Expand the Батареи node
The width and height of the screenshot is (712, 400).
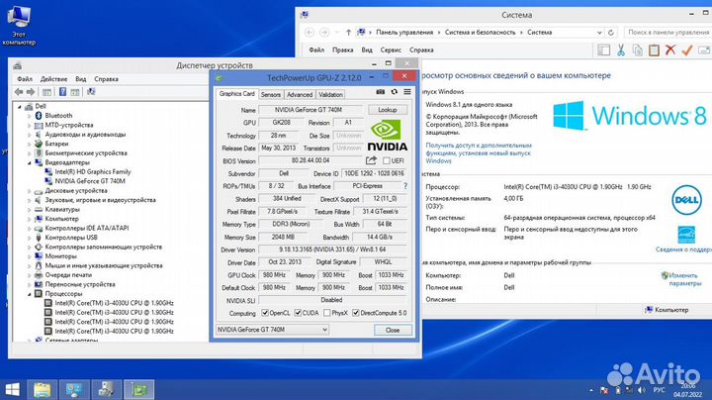pos(30,144)
